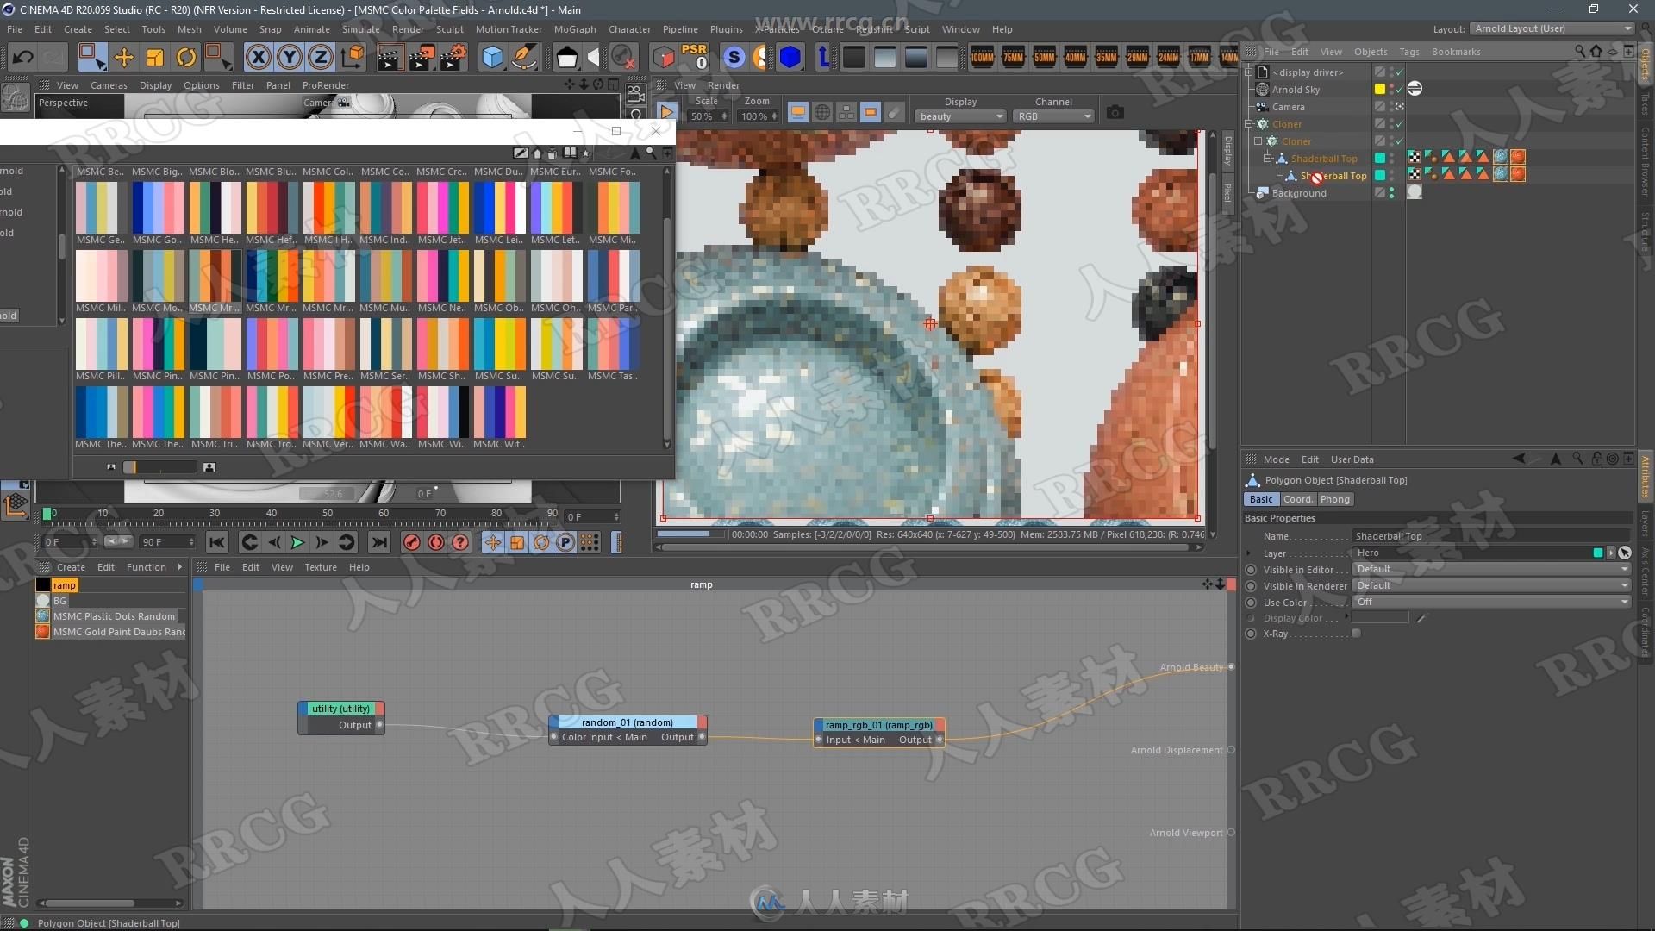The image size is (1655, 931).
Task: Toggle the Y axis lock
Action: pyautogui.click(x=290, y=58)
